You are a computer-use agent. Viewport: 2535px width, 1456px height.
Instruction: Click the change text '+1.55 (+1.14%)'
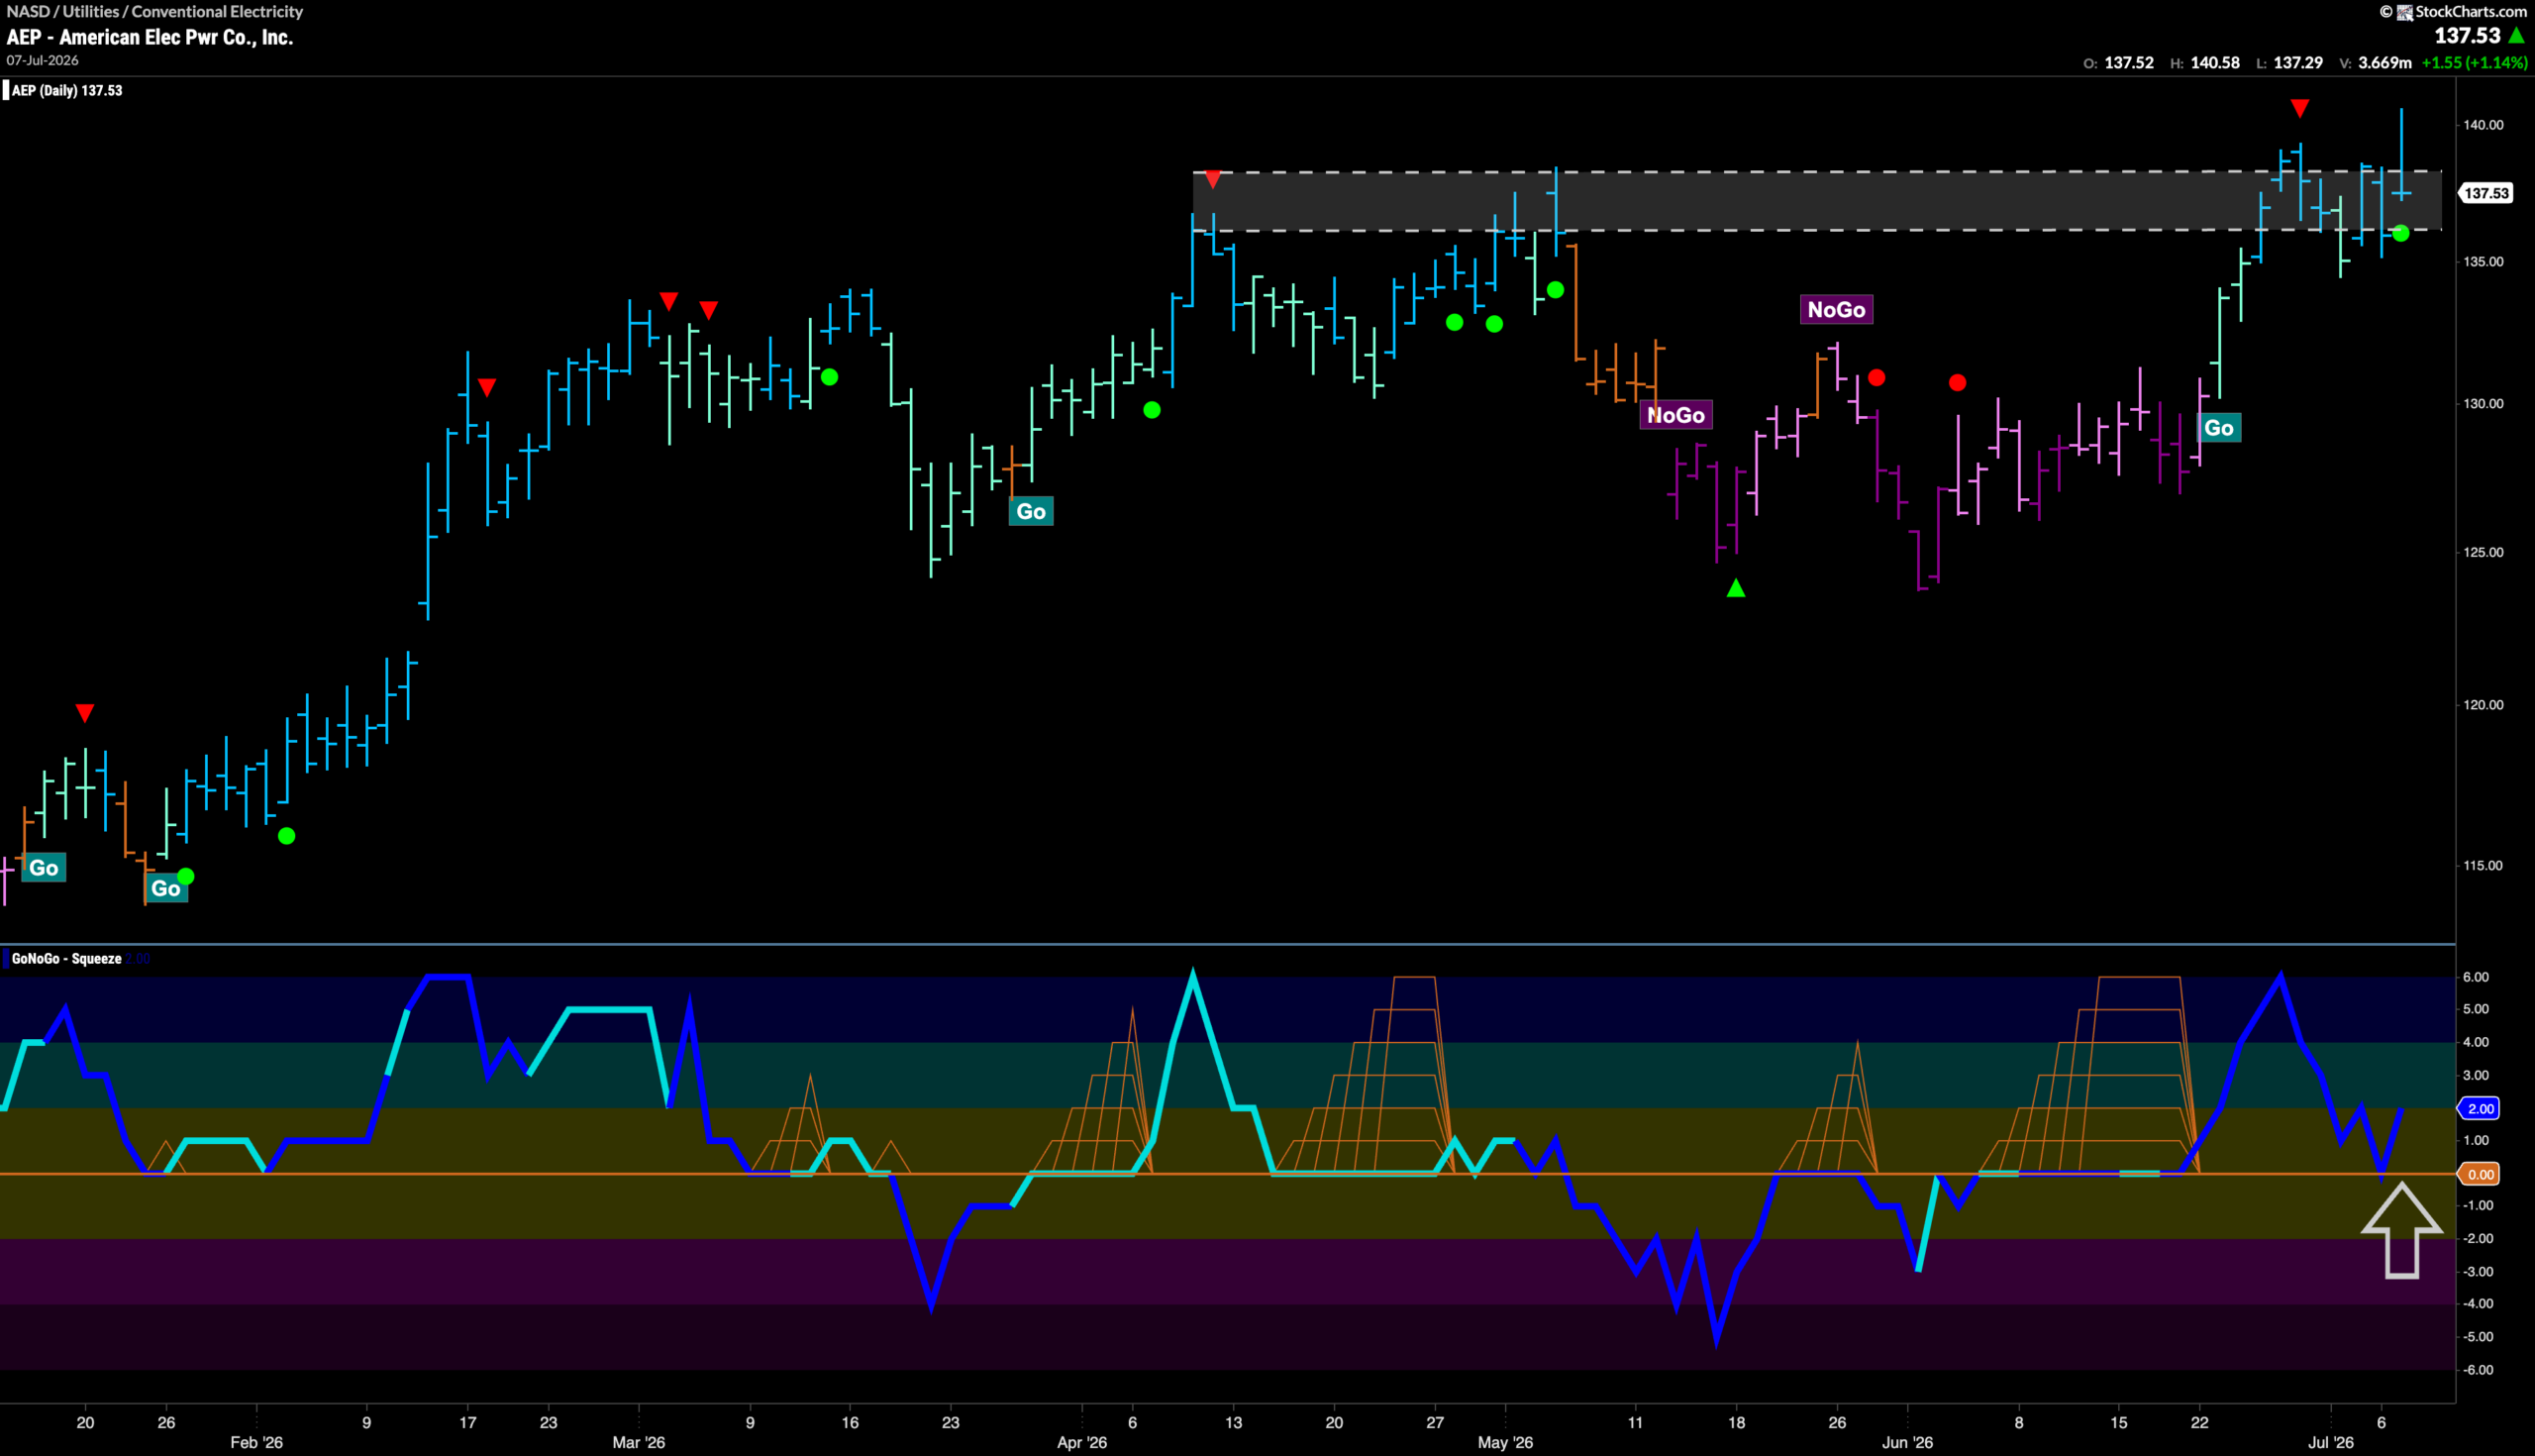click(2474, 62)
